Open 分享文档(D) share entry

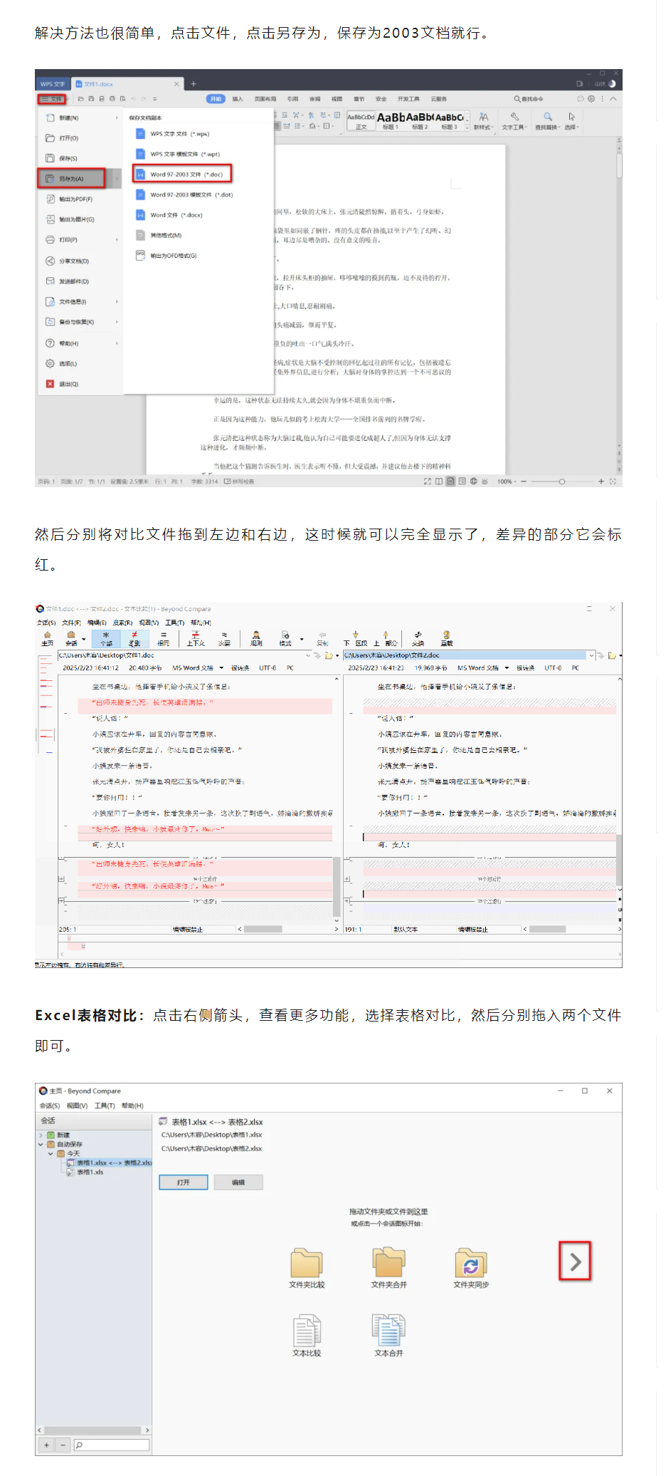(68, 261)
